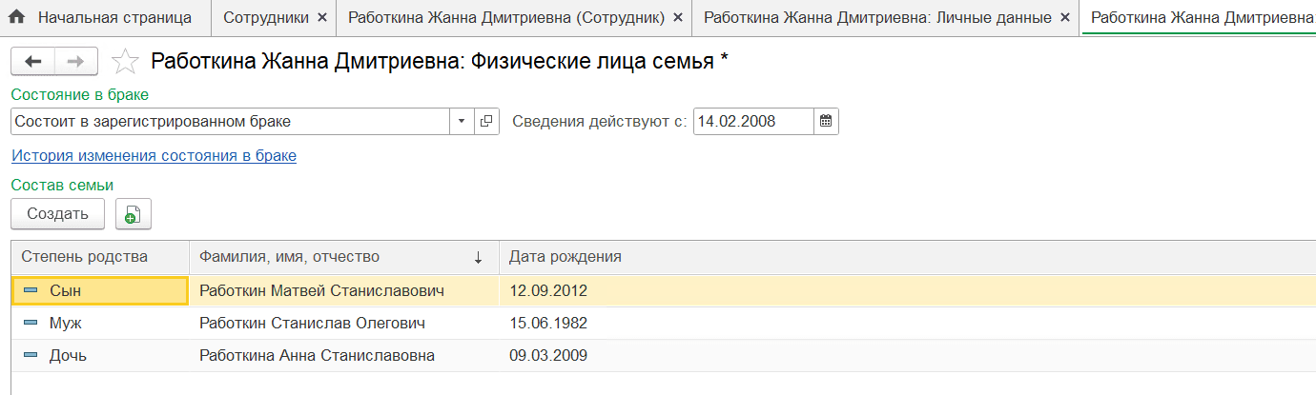Select the Муж row in family table
1316x395 pixels.
(658, 324)
